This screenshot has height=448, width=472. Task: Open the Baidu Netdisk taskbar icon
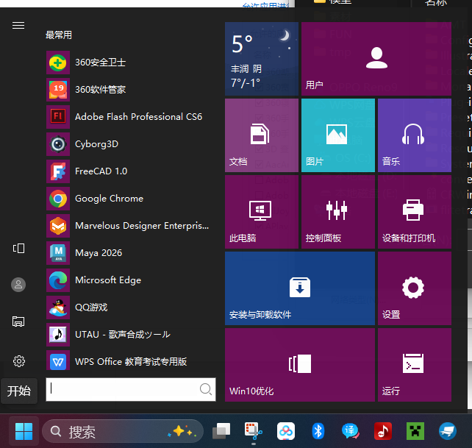click(286, 431)
